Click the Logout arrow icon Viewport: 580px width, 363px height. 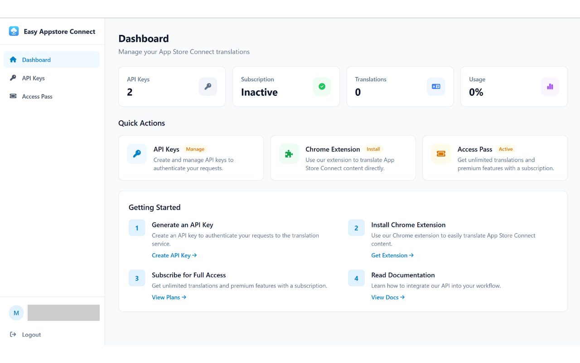[x=13, y=334]
